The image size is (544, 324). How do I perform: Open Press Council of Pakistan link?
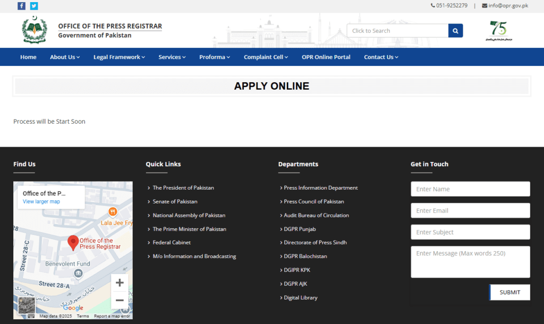tap(314, 201)
